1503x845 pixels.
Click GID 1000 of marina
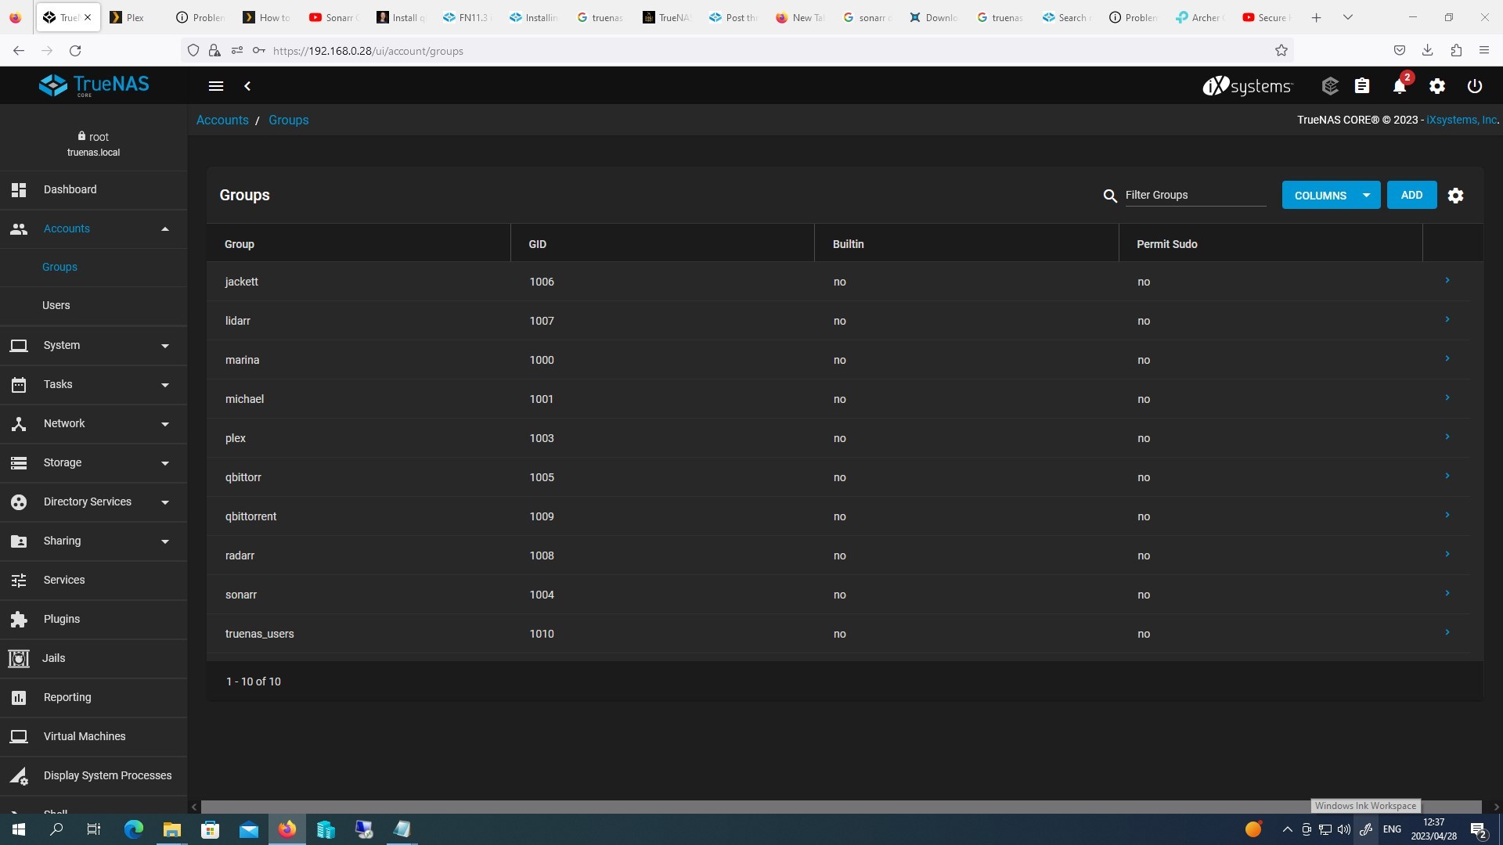point(542,360)
